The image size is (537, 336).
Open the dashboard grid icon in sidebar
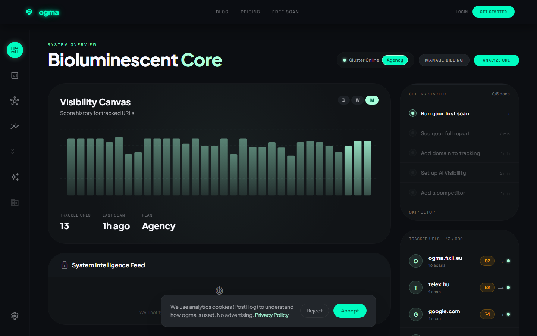click(15, 50)
